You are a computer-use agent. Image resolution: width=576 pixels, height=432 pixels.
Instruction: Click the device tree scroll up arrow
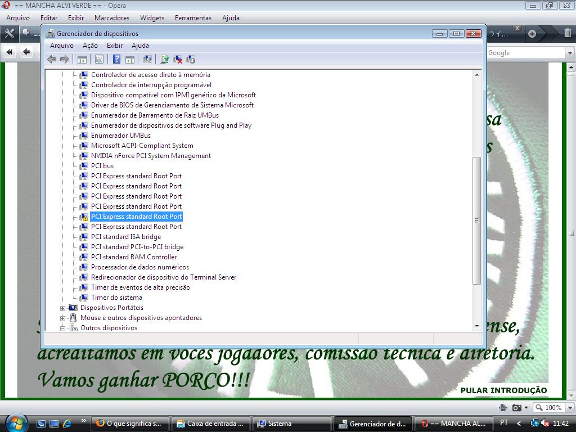pyautogui.click(x=477, y=75)
